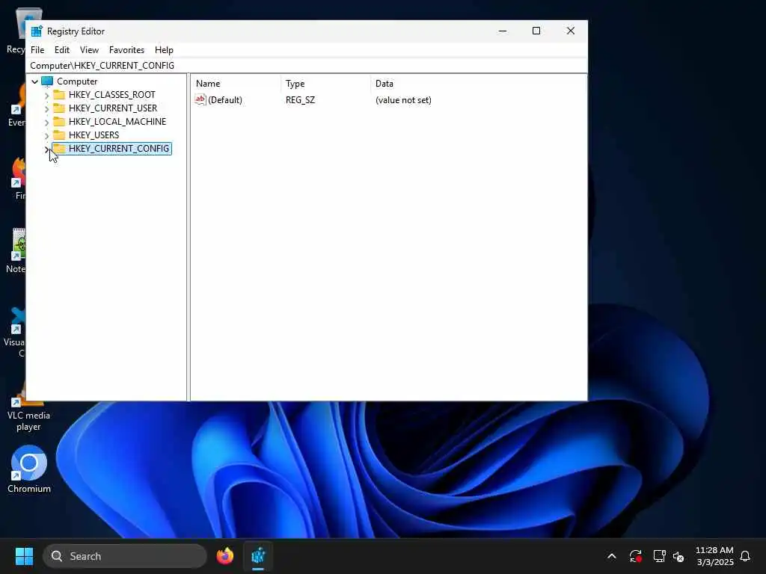The width and height of the screenshot is (766, 574).
Task: Collapse the Computer tree node
Action: coord(34,81)
